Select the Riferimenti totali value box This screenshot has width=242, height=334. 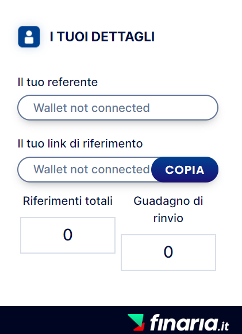coord(68,235)
